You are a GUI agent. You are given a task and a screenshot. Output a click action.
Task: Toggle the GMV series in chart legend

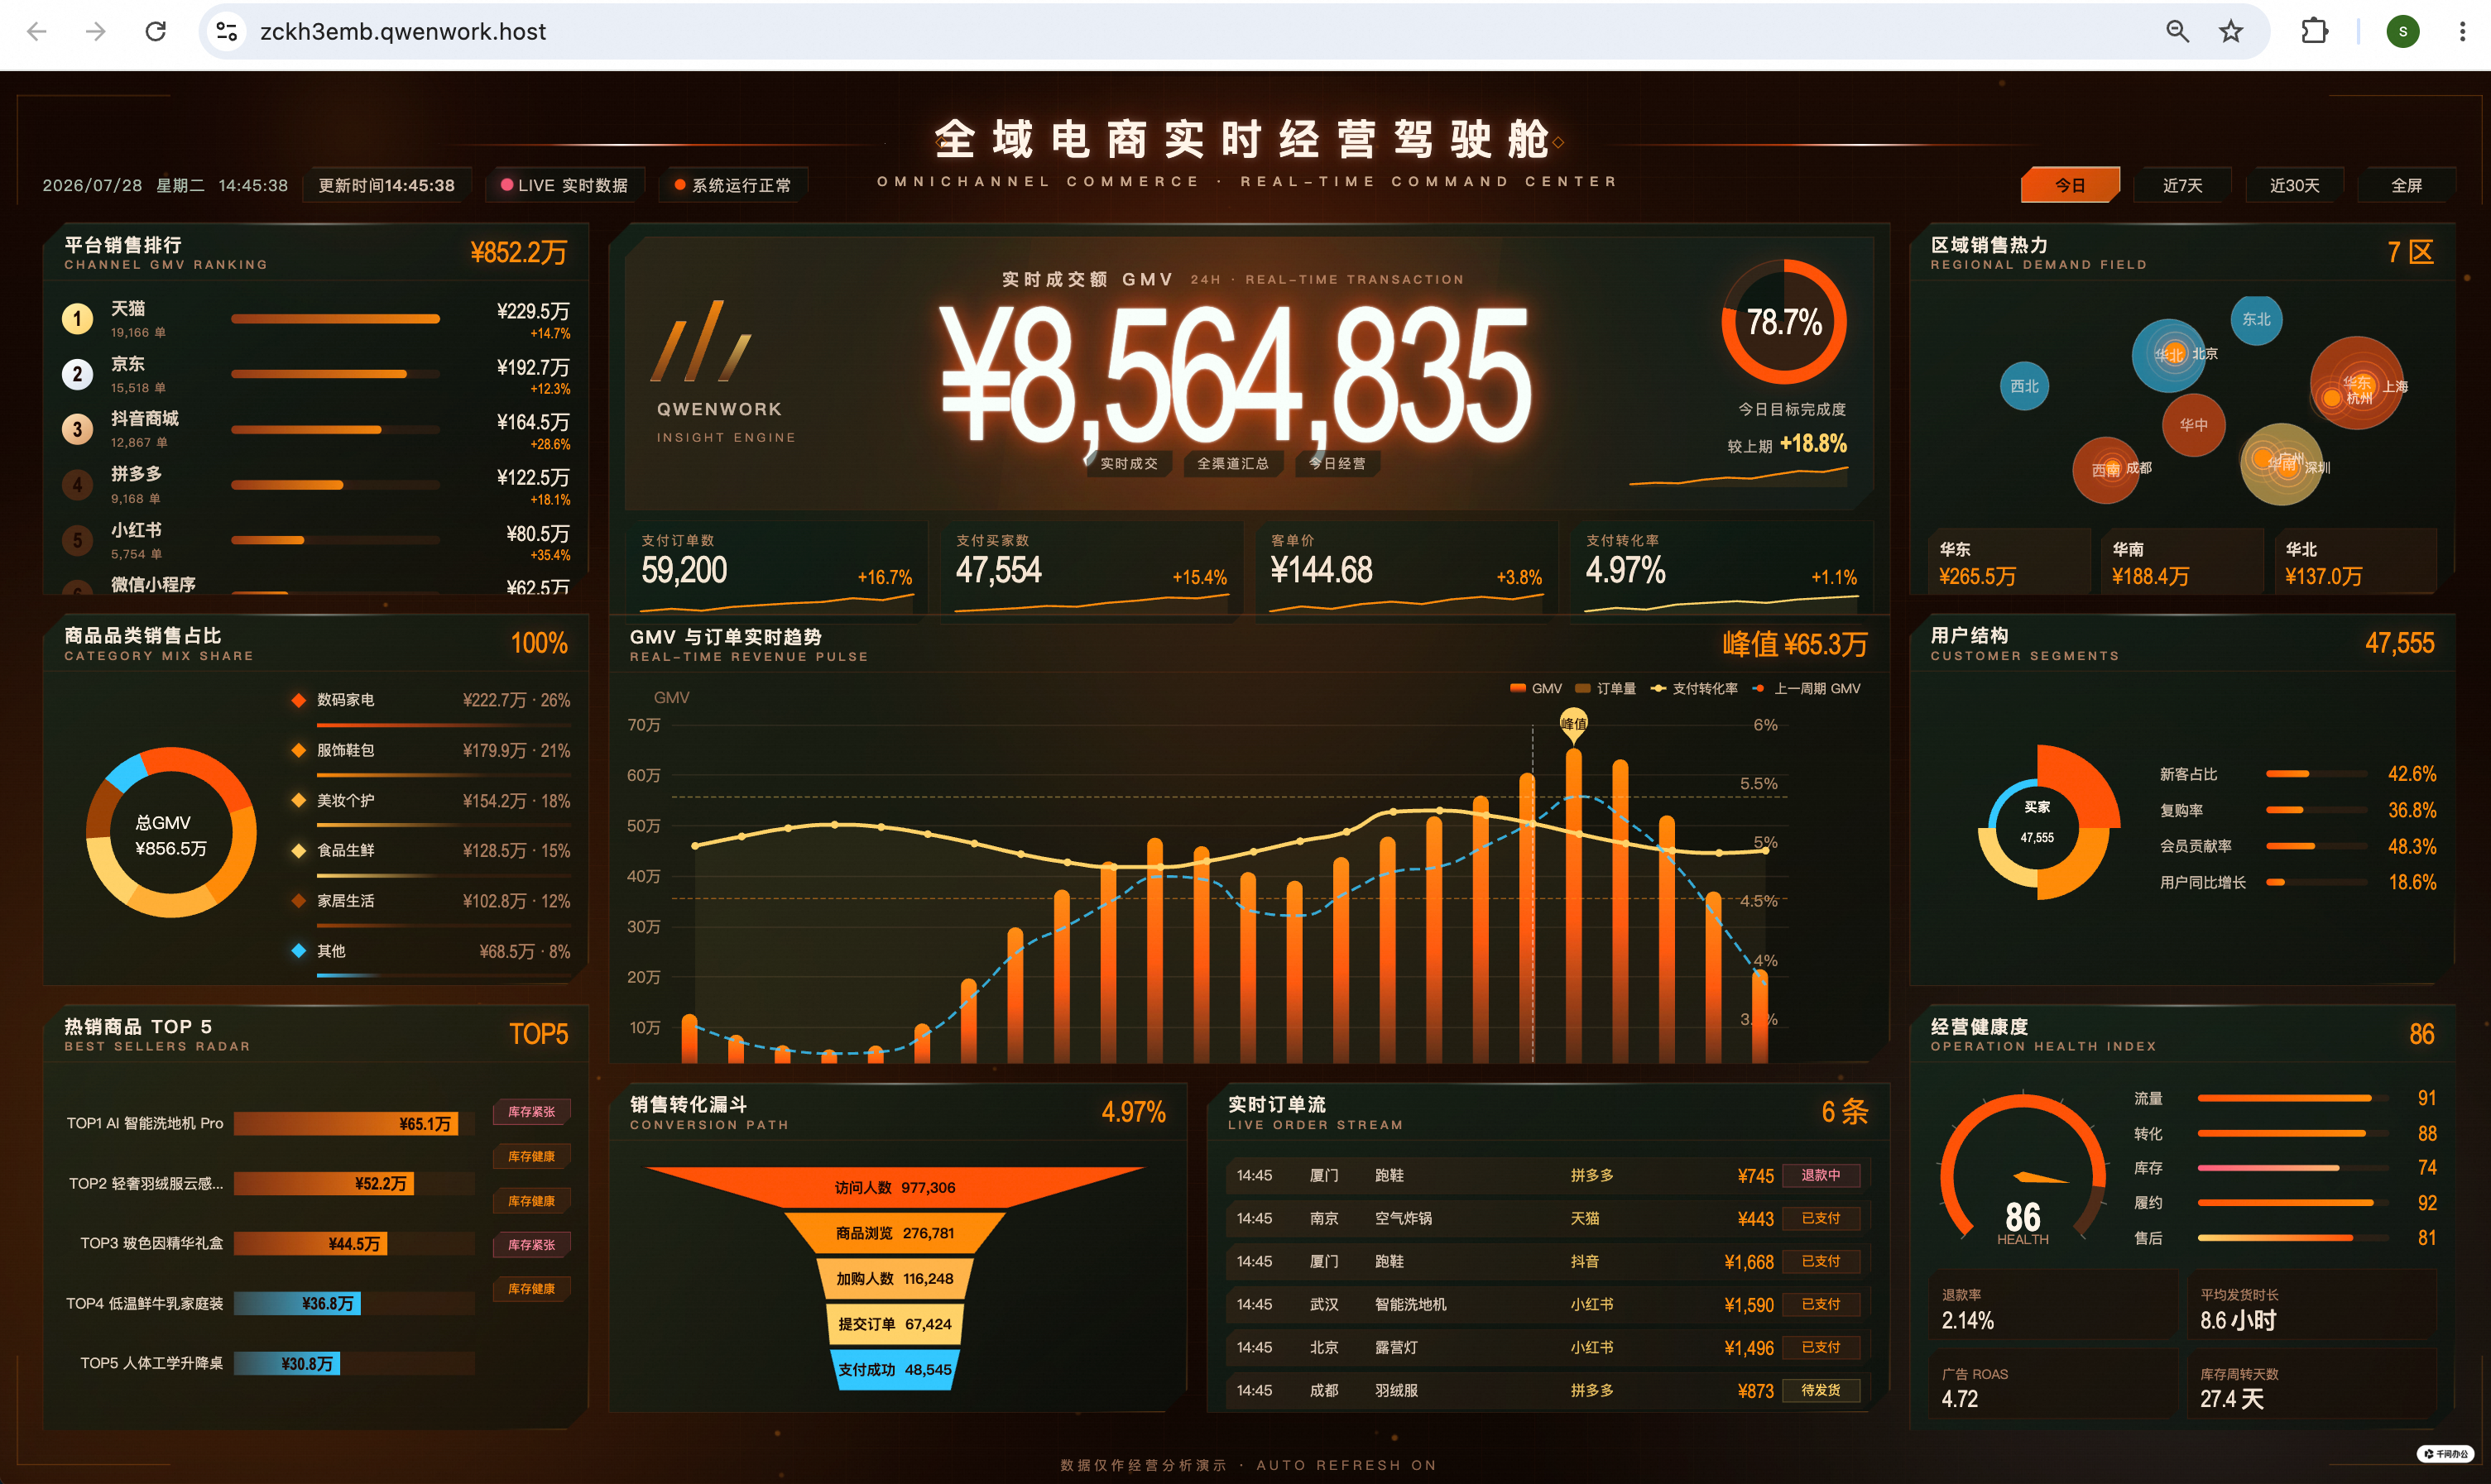click(1536, 688)
